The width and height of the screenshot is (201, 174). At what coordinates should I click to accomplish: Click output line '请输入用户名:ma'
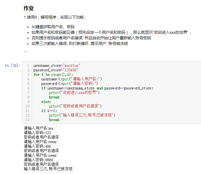38,128
